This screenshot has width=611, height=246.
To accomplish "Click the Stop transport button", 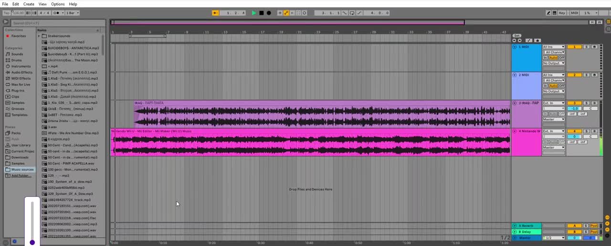I will click(x=261, y=13).
